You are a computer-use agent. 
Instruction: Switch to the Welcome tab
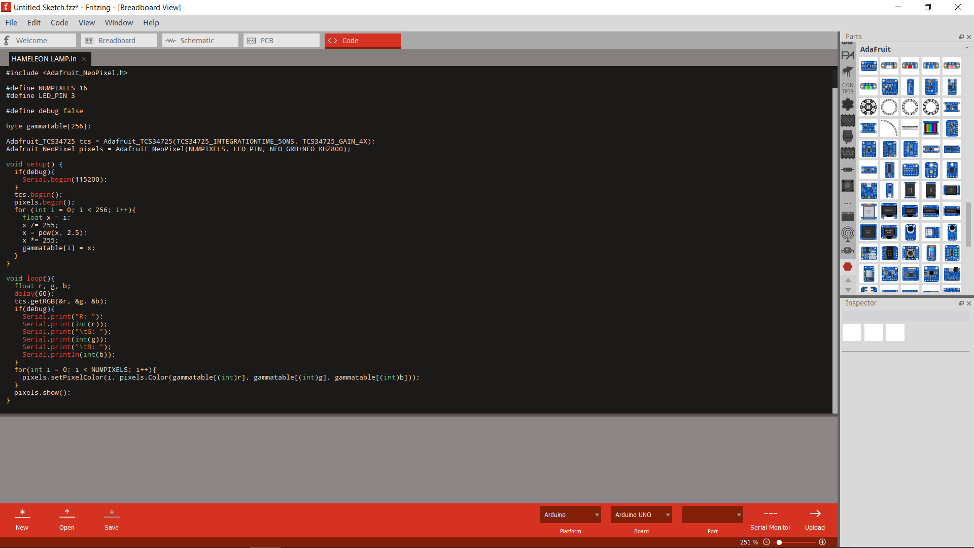(x=38, y=41)
